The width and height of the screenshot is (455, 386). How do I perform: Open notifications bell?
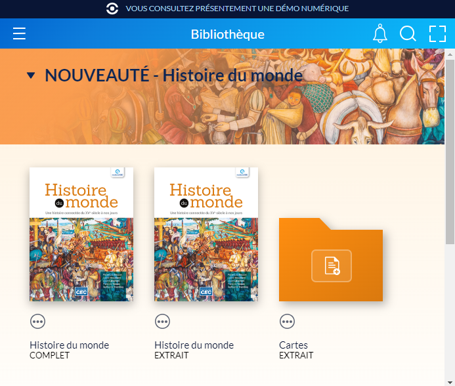click(380, 33)
